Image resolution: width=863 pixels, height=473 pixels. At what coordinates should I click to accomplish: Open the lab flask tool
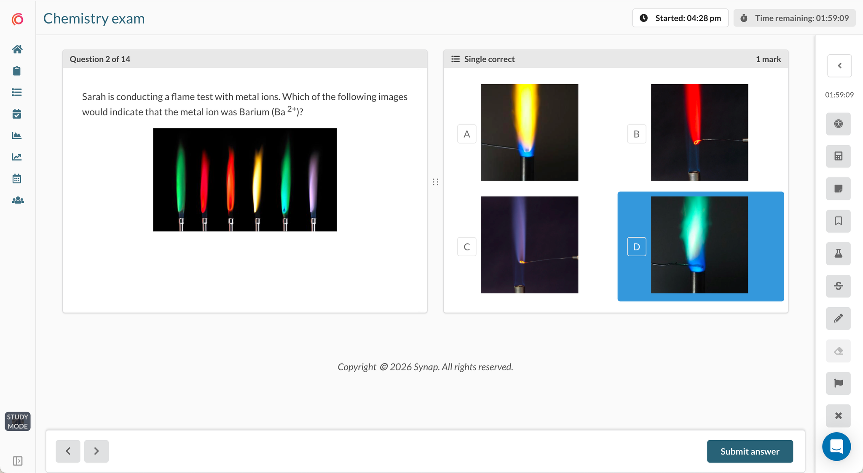click(x=839, y=253)
